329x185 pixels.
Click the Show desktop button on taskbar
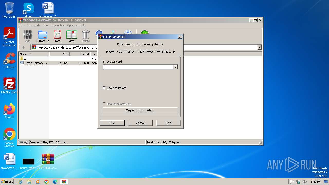pyautogui.click(x=326, y=182)
